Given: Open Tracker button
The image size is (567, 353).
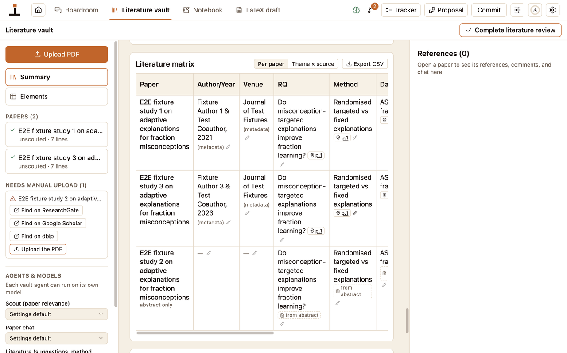Looking at the screenshot, I should tap(401, 10).
